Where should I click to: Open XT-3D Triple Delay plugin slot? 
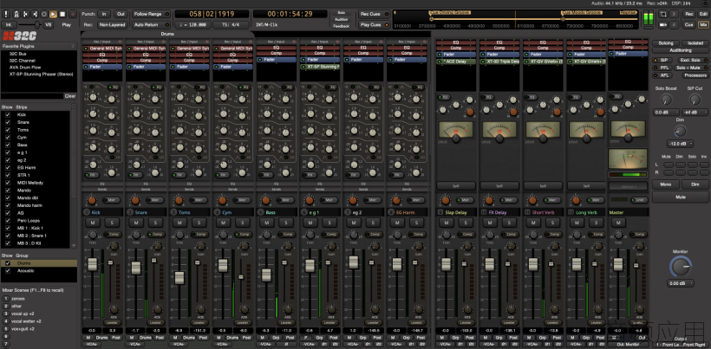[499, 61]
